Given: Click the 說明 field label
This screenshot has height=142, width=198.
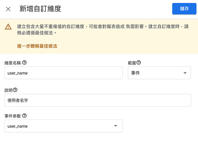Looking at the screenshot, I should [9, 90].
